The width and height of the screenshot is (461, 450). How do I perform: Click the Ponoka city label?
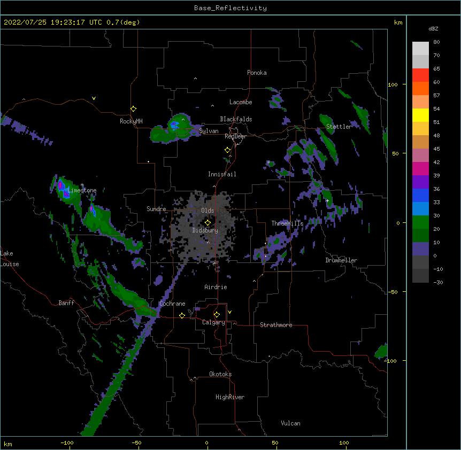(x=257, y=73)
